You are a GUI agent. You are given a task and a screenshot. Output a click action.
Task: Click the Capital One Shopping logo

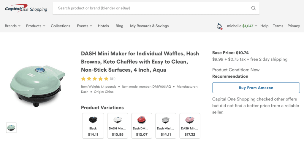click(26, 8)
